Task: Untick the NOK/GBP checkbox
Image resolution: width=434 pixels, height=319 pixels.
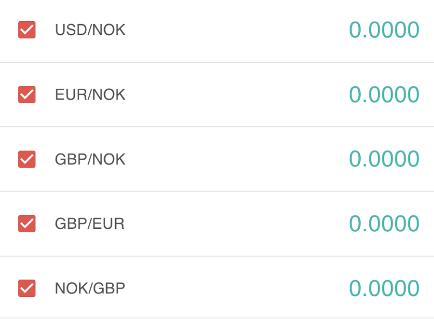Action: pos(27,288)
